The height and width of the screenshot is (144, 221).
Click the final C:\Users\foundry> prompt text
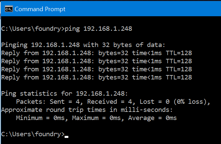click(x=33, y=134)
